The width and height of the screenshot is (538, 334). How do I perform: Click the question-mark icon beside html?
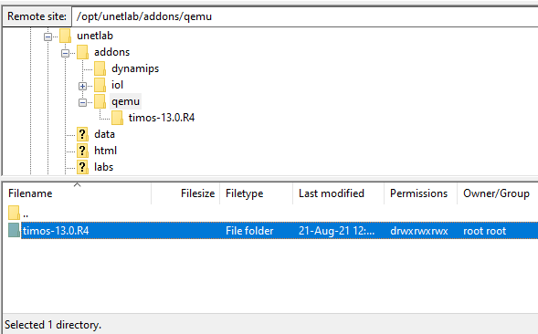(x=82, y=151)
